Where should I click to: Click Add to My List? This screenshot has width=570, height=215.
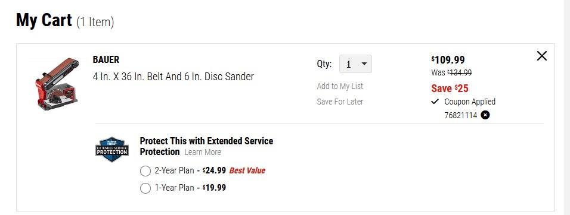(x=340, y=86)
